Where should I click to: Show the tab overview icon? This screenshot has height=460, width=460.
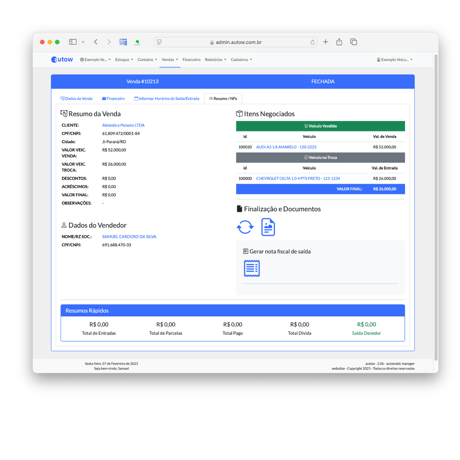click(353, 42)
